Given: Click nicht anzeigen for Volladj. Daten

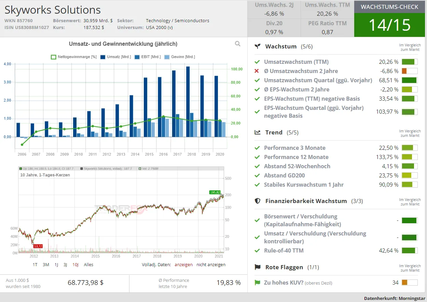Looking at the screenshot, I should (x=211, y=264).
